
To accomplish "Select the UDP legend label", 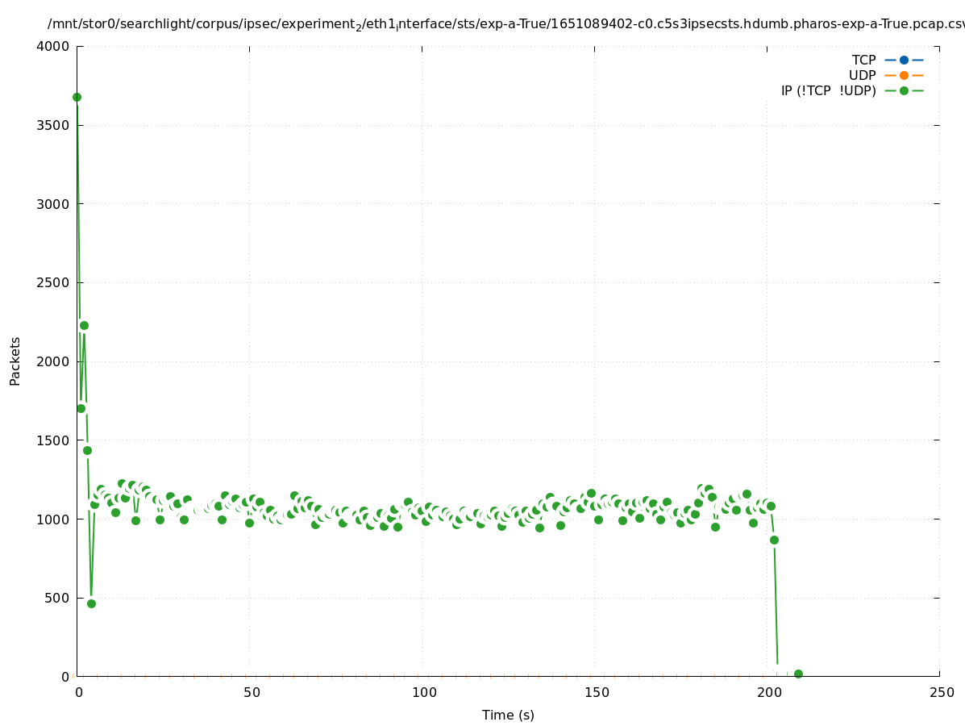I will pyautogui.click(x=862, y=75).
